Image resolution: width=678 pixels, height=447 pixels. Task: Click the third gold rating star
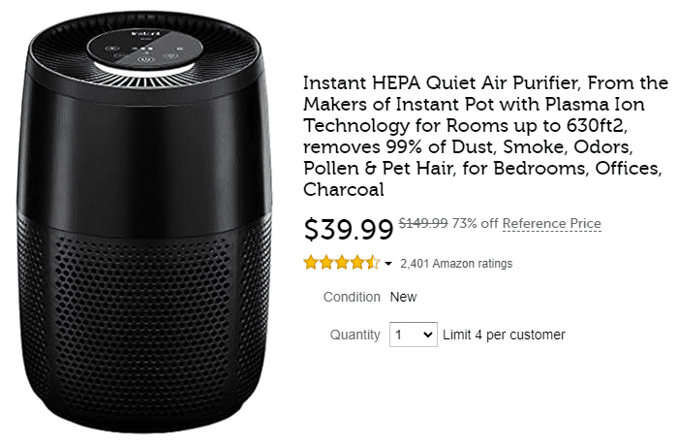(342, 263)
